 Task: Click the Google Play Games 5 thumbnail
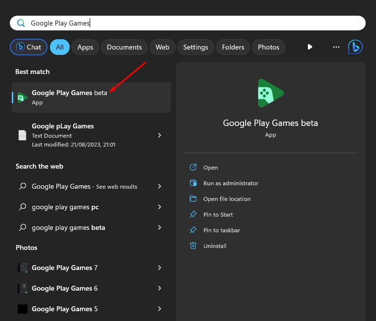23,309
